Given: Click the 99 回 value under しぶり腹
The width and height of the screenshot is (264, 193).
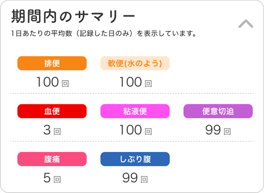Looking at the screenshot, I should [x=135, y=178].
